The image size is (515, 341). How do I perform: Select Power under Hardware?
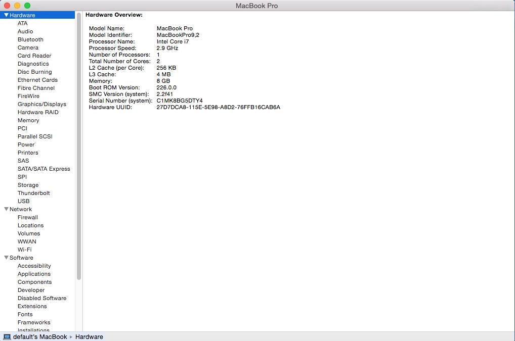26,144
